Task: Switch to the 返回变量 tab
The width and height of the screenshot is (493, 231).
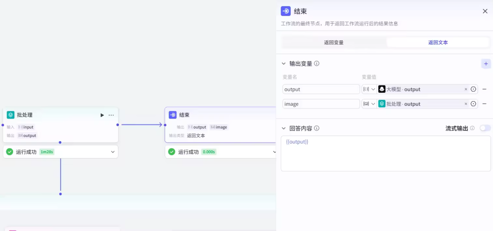Action: (334, 42)
